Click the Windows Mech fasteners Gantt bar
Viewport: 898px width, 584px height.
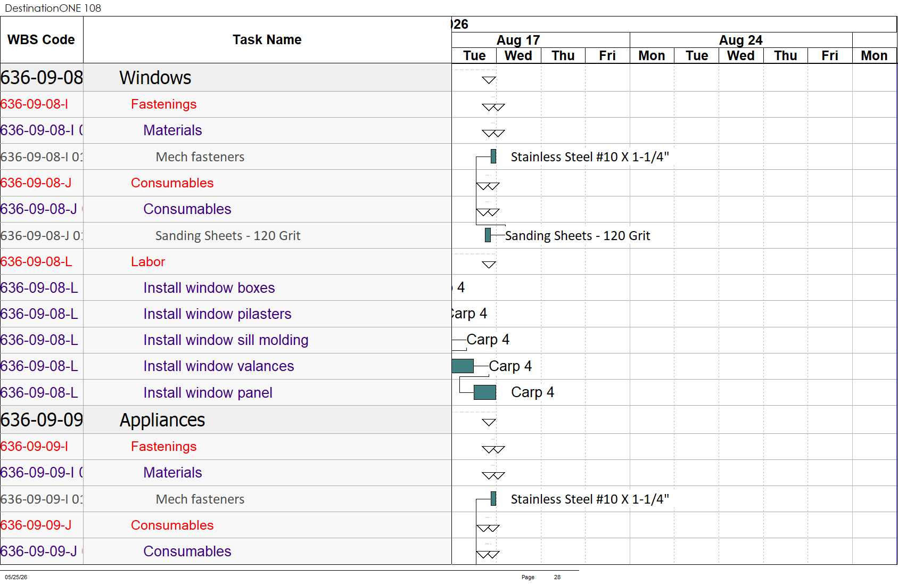click(x=493, y=157)
